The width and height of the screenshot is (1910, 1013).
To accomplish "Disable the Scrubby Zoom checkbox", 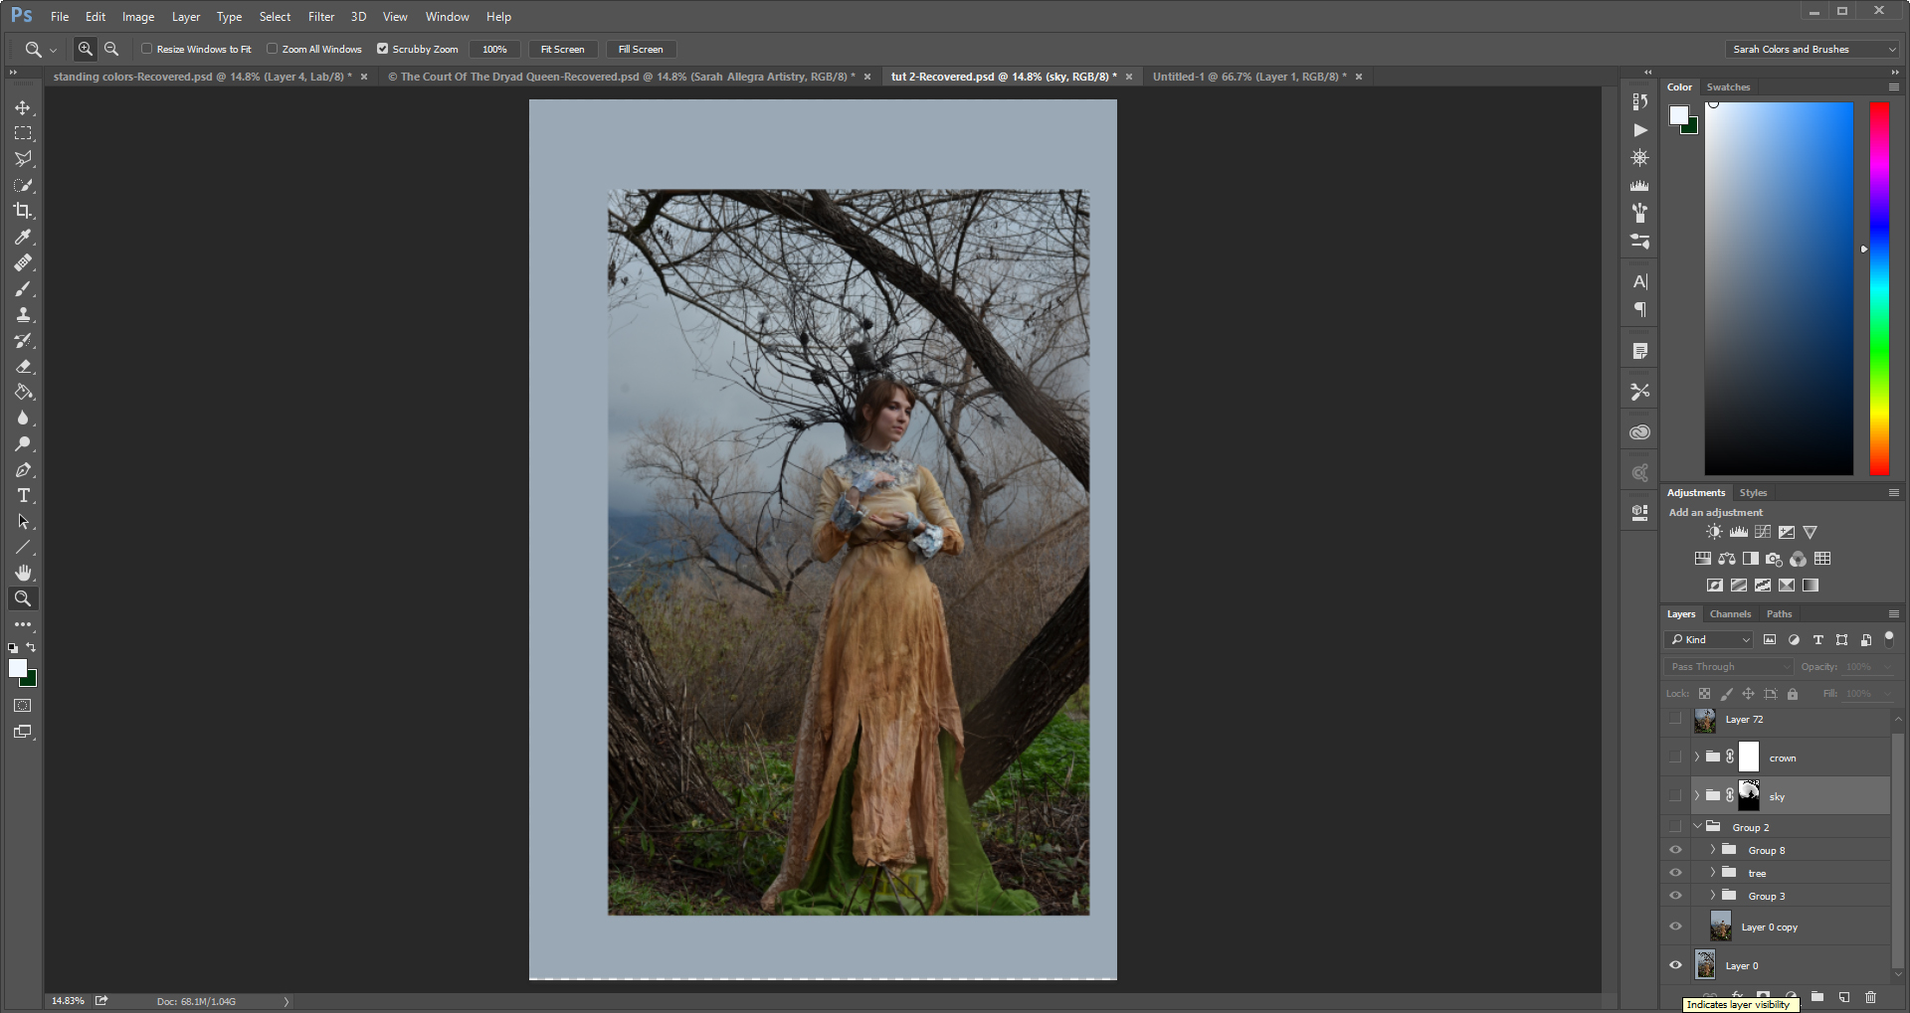I will click(x=382, y=49).
